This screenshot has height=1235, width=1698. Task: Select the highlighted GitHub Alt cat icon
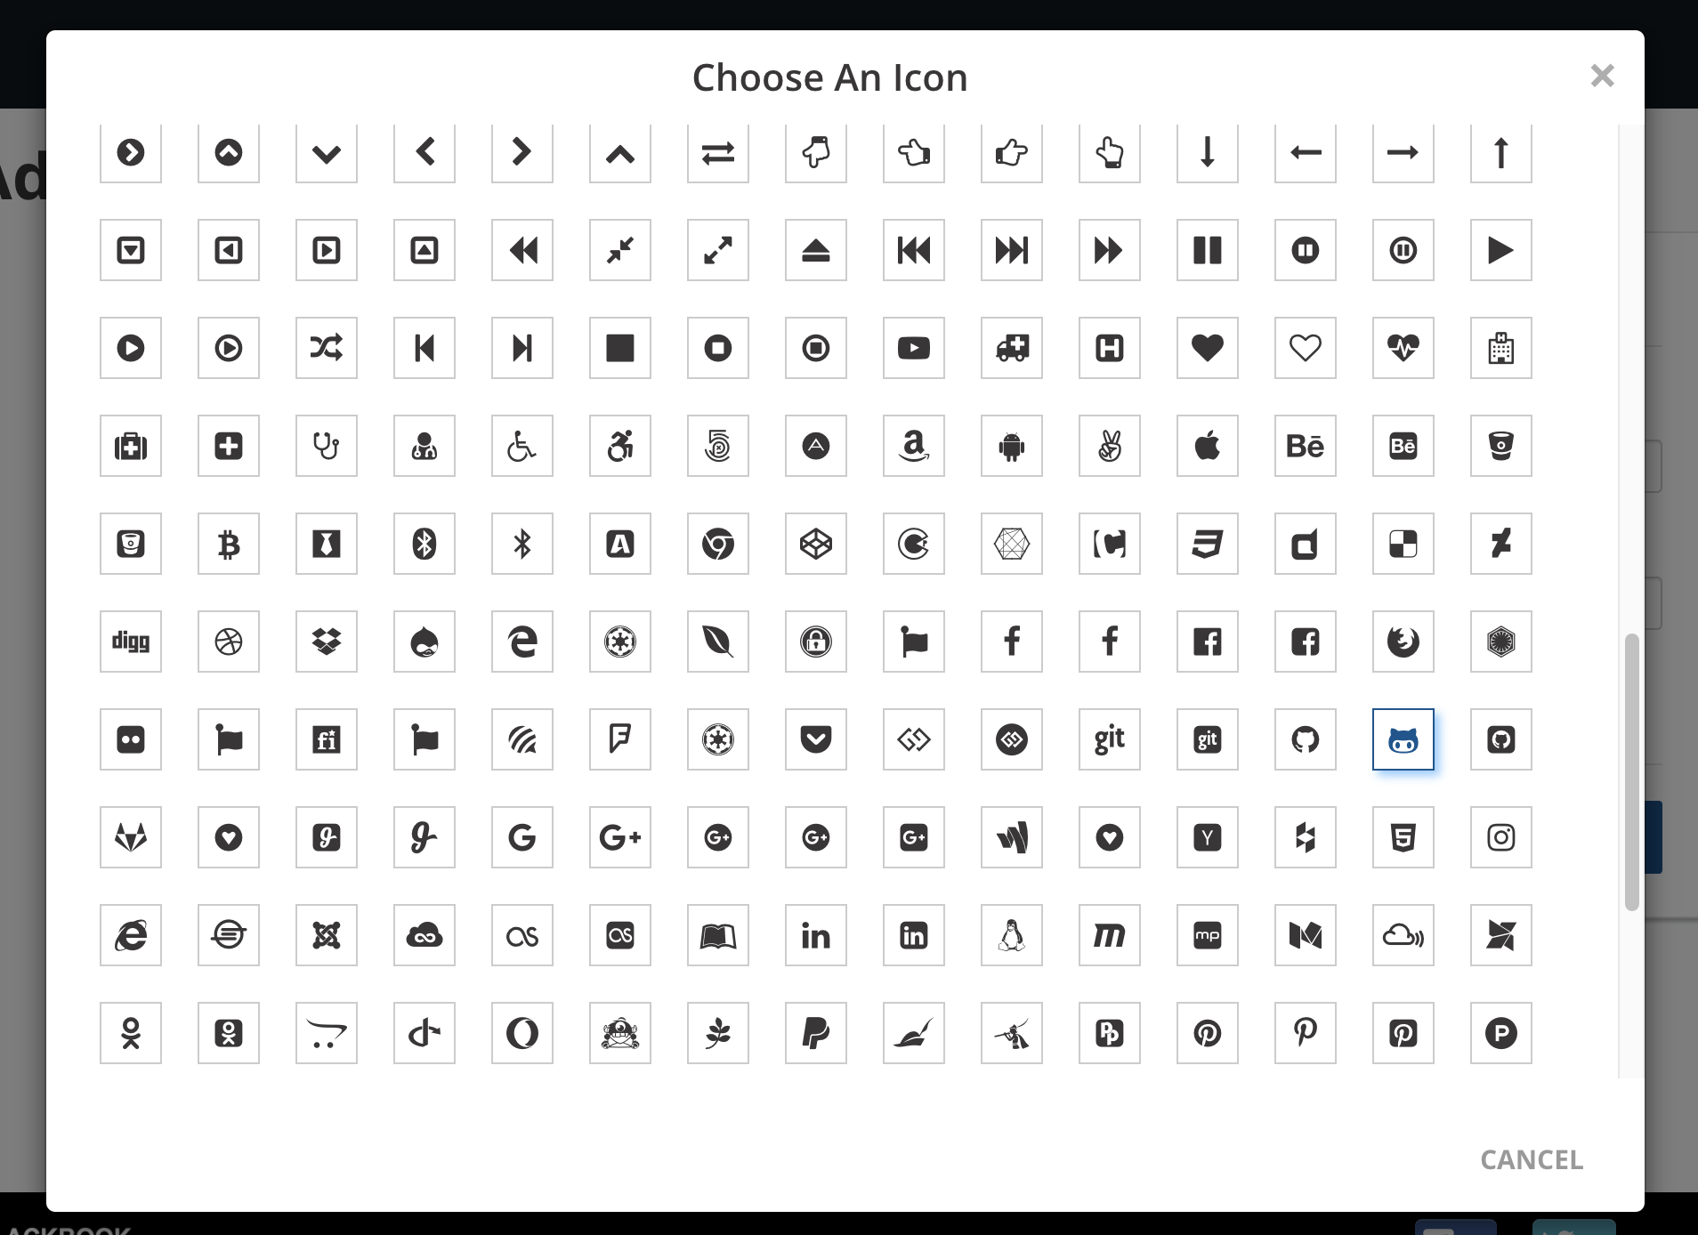tap(1403, 739)
